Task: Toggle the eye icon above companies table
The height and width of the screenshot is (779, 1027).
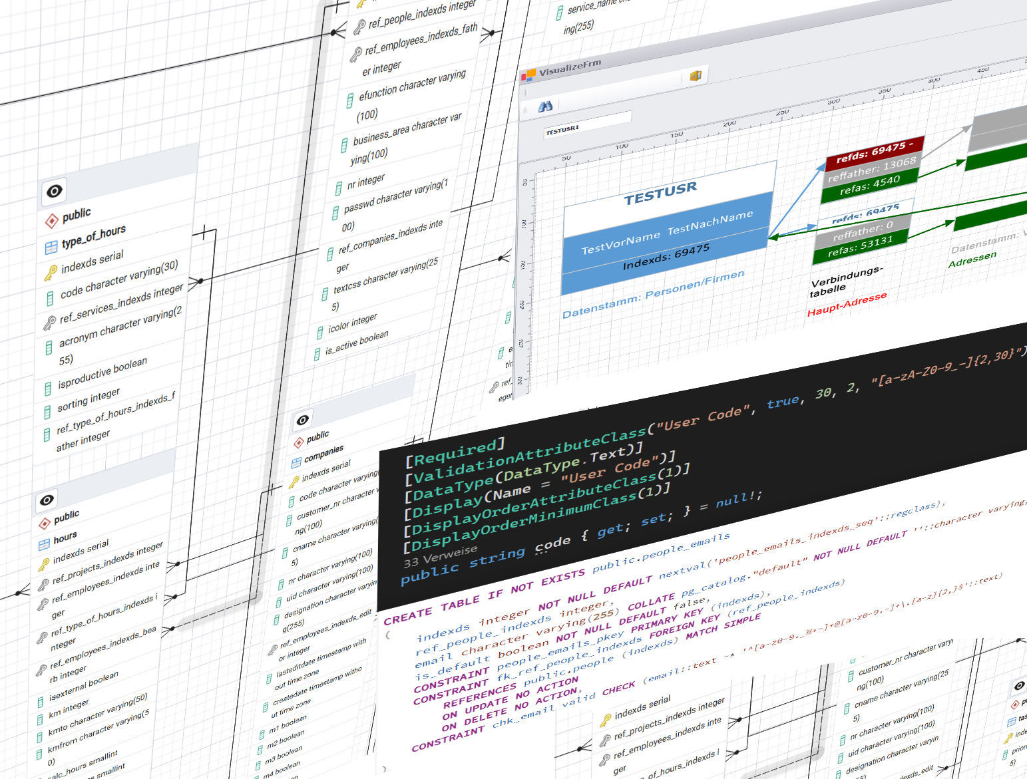Action: pyautogui.click(x=302, y=420)
